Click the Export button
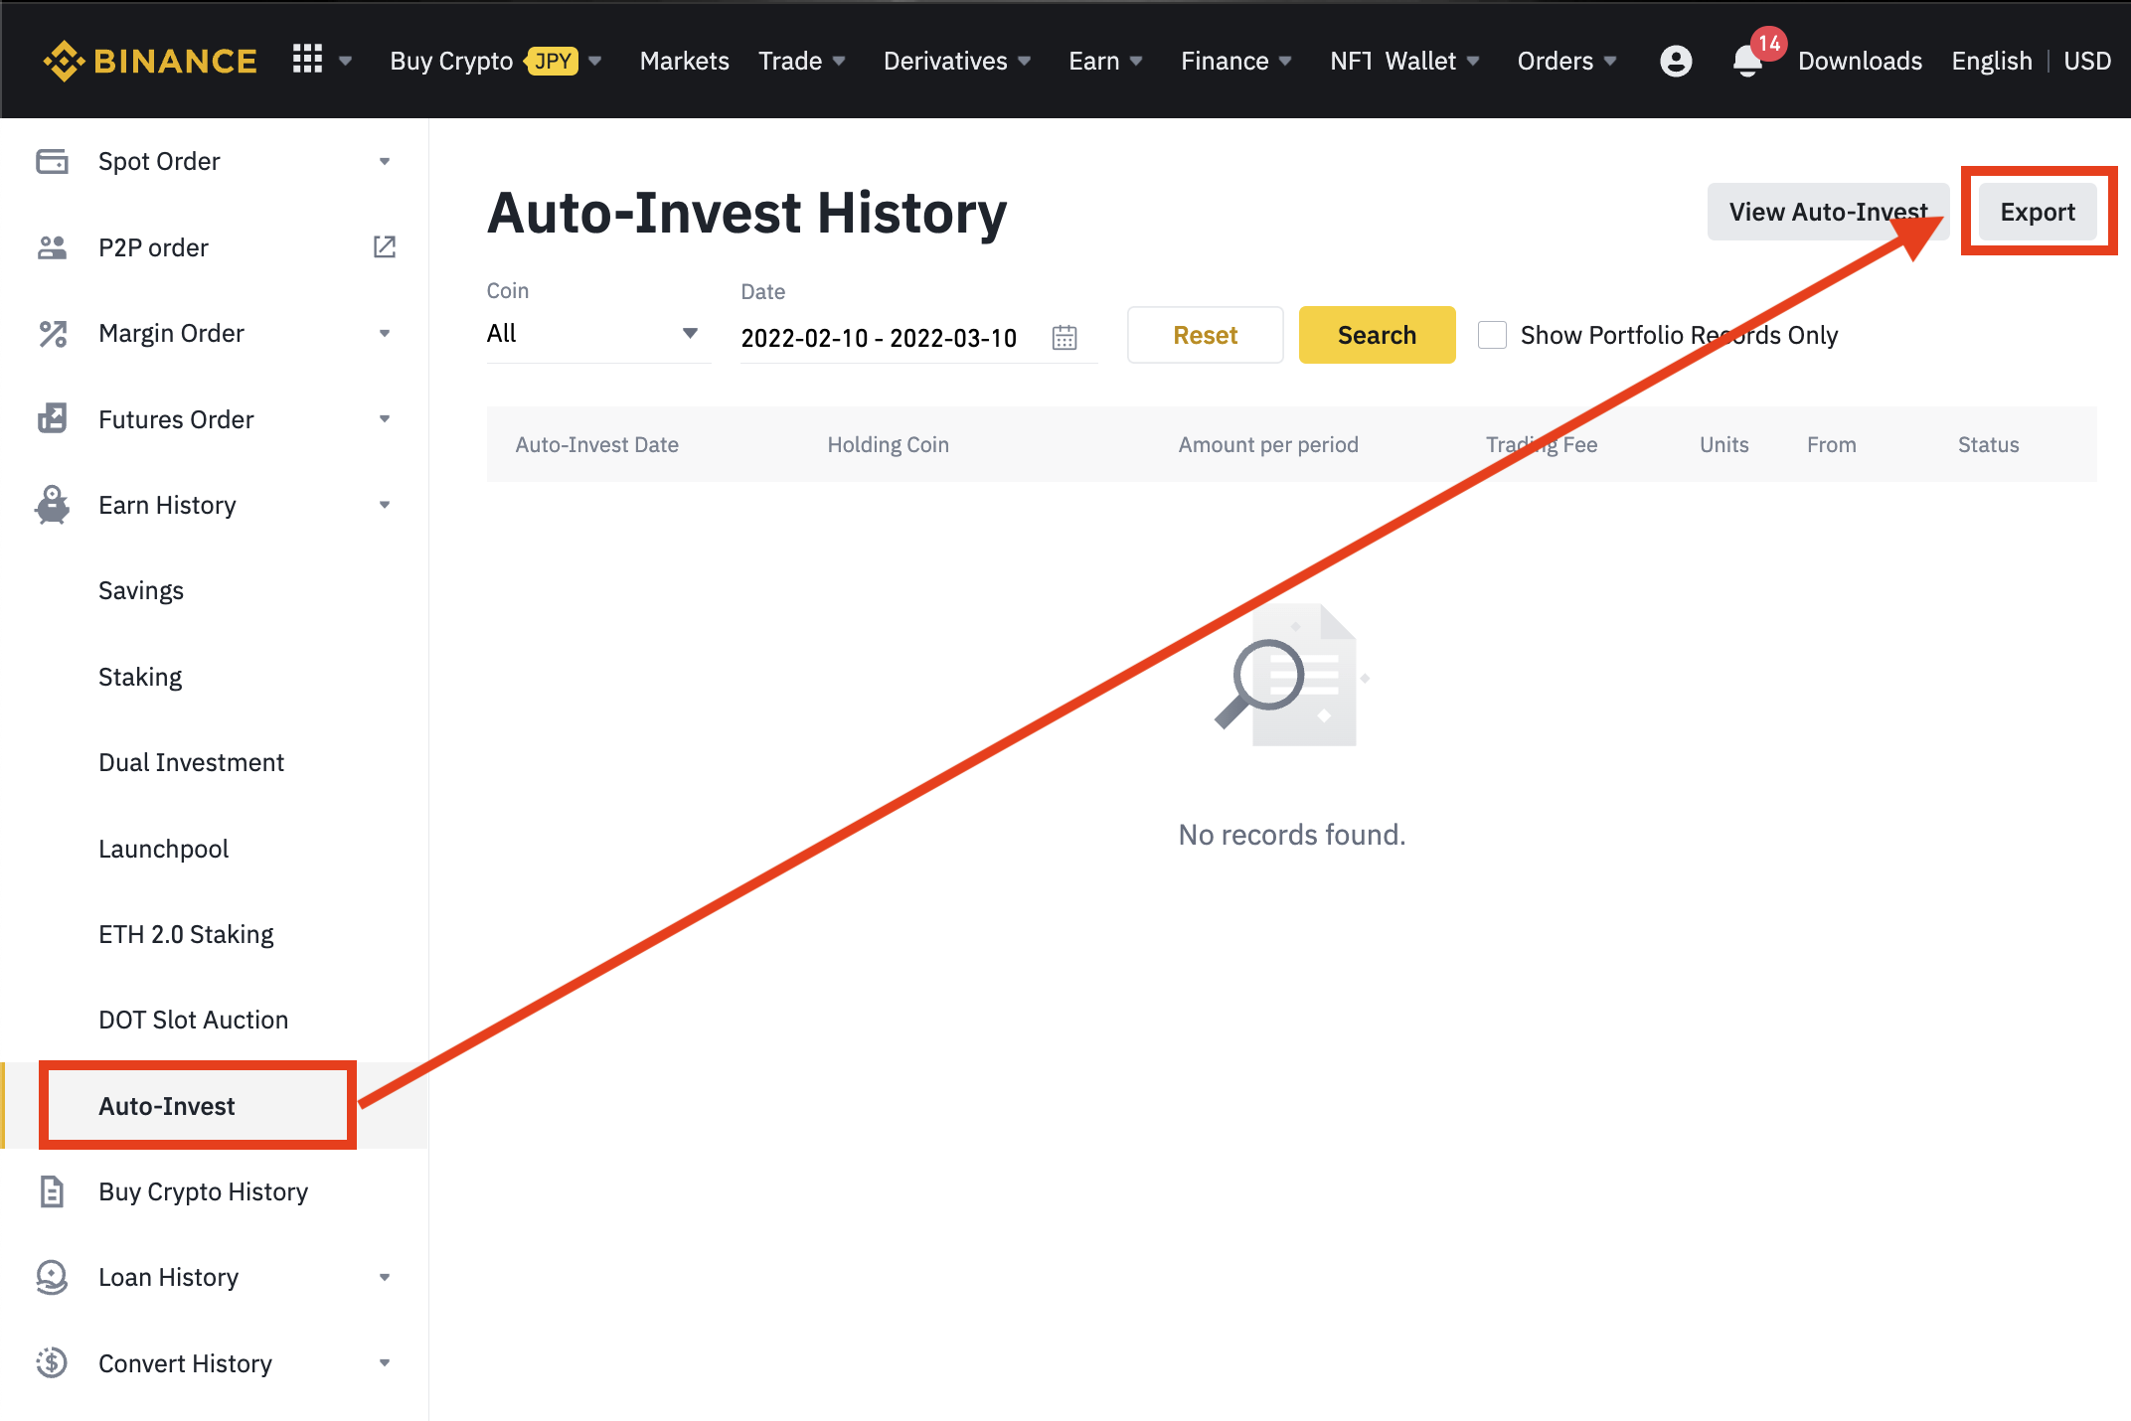 coord(2038,211)
